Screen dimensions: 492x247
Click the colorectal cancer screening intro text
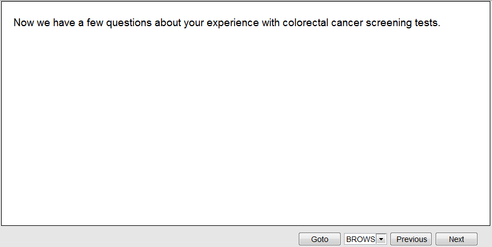(227, 23)
